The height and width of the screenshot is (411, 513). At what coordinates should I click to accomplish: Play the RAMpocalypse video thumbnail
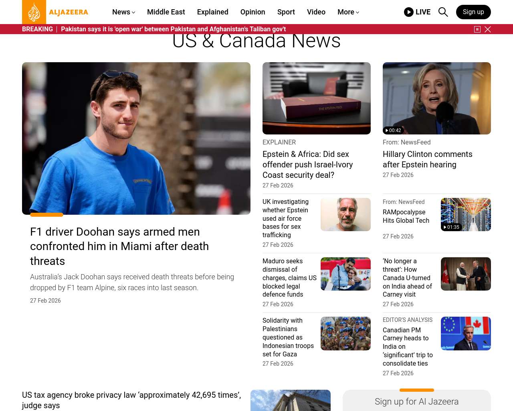click(x=465, y=214)
